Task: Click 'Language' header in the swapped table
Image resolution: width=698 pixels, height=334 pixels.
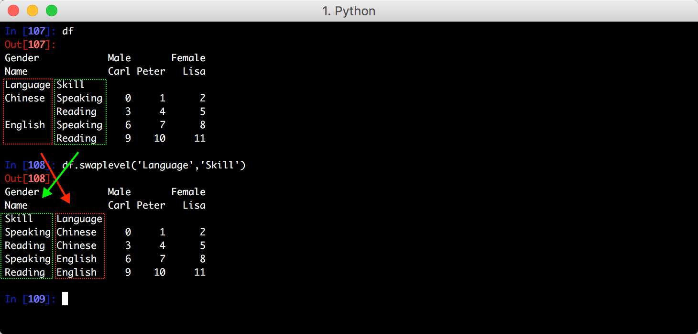Action: pyautogui.click(x=79, y=219)
